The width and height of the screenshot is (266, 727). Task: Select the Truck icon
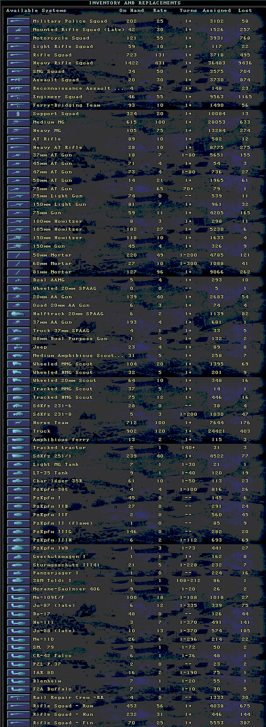18,431
